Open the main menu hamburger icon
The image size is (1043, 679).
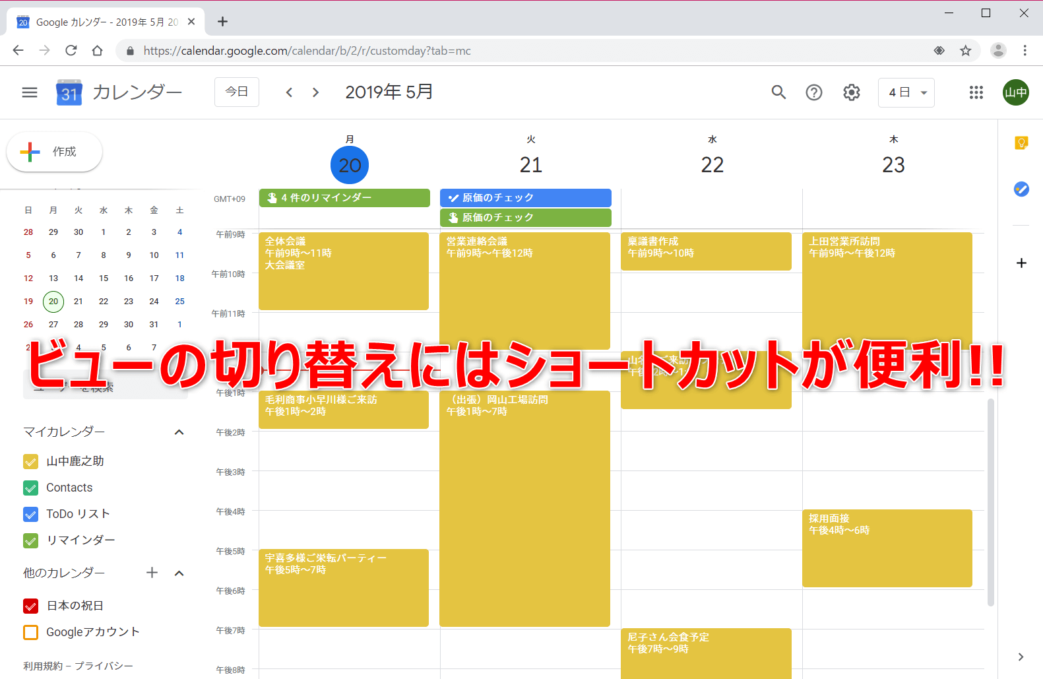30,92
